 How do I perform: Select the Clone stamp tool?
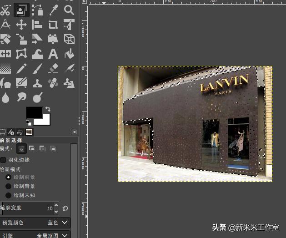pyautogui.click(x=37, y=83)
